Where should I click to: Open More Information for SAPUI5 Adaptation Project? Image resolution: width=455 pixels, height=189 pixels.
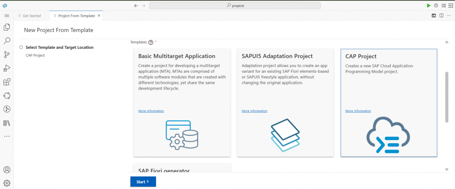(x=255, y=111)
